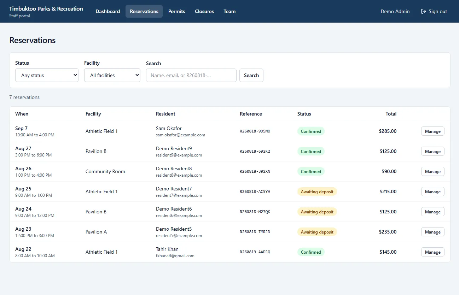The height and width of the screenshot is (295, 459).
Task: Click the Community Room facility cell
Action: 105,171
